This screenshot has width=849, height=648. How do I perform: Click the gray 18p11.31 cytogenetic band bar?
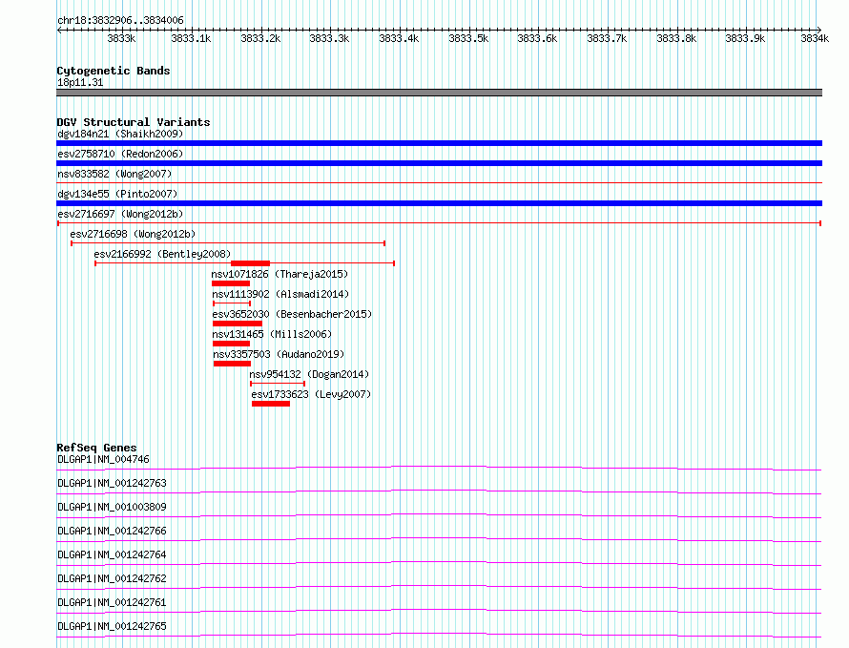(x=439, y=93)
